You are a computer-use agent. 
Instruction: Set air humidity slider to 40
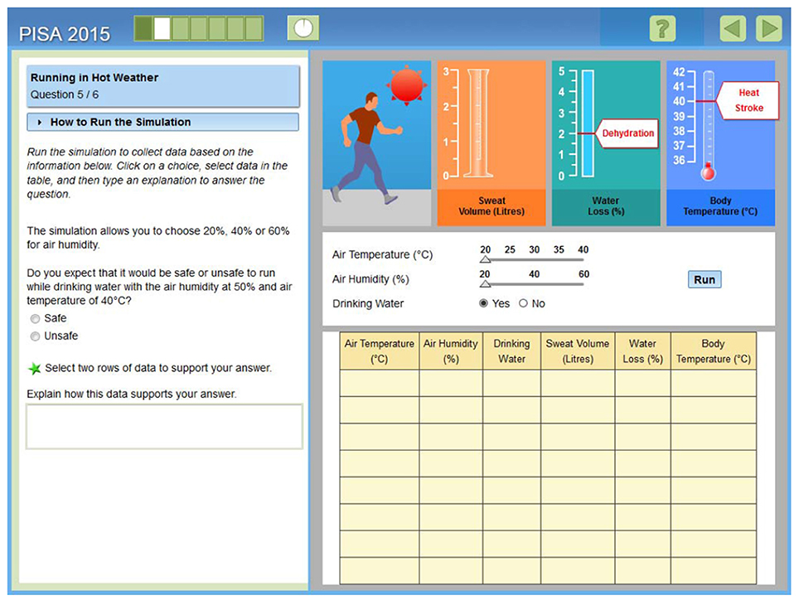(x=534, y=284)
